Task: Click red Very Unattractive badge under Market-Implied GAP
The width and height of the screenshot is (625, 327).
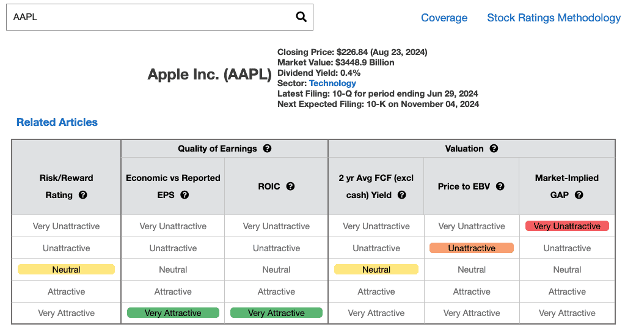Action: [567, 226]
